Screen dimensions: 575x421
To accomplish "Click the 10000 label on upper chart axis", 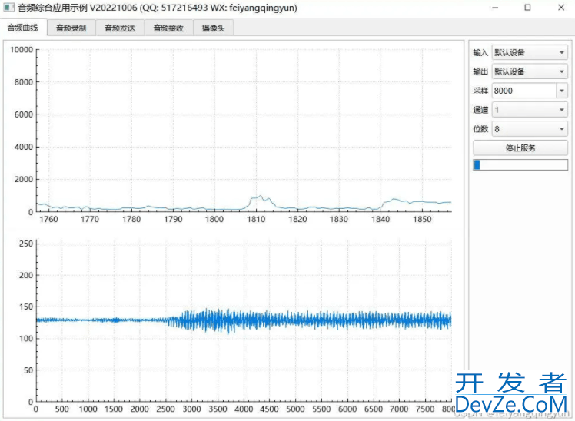I will pyautogui.click(x=22, y=49).
